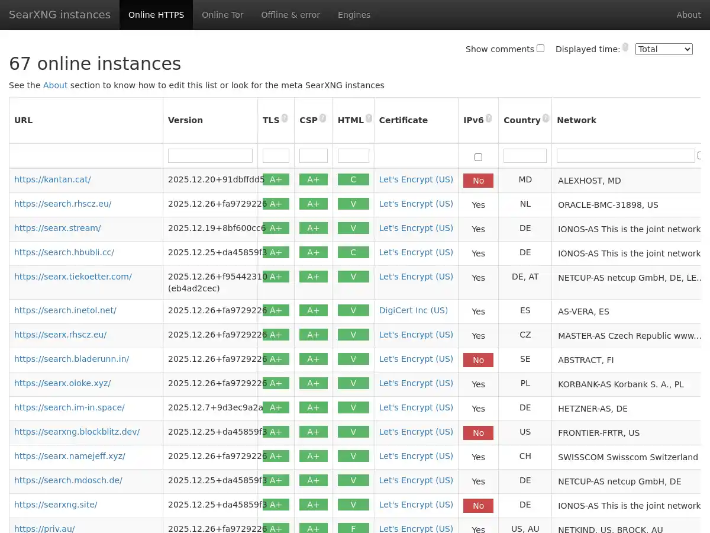This screenshot has height=533, width=710.
Task: Click inside the URL filter input field
Action: click(x=86, y=155)
